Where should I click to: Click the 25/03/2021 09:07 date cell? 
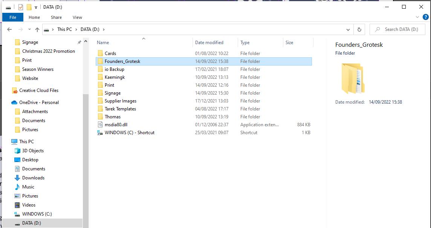(212, 133)
